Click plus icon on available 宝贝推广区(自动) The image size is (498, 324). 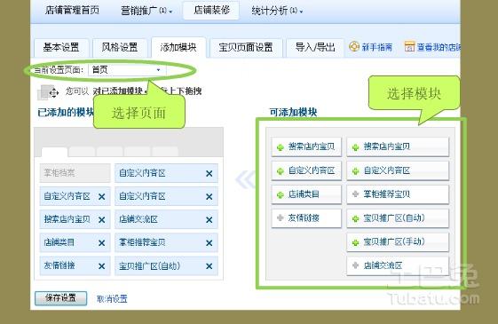(355, 218)
